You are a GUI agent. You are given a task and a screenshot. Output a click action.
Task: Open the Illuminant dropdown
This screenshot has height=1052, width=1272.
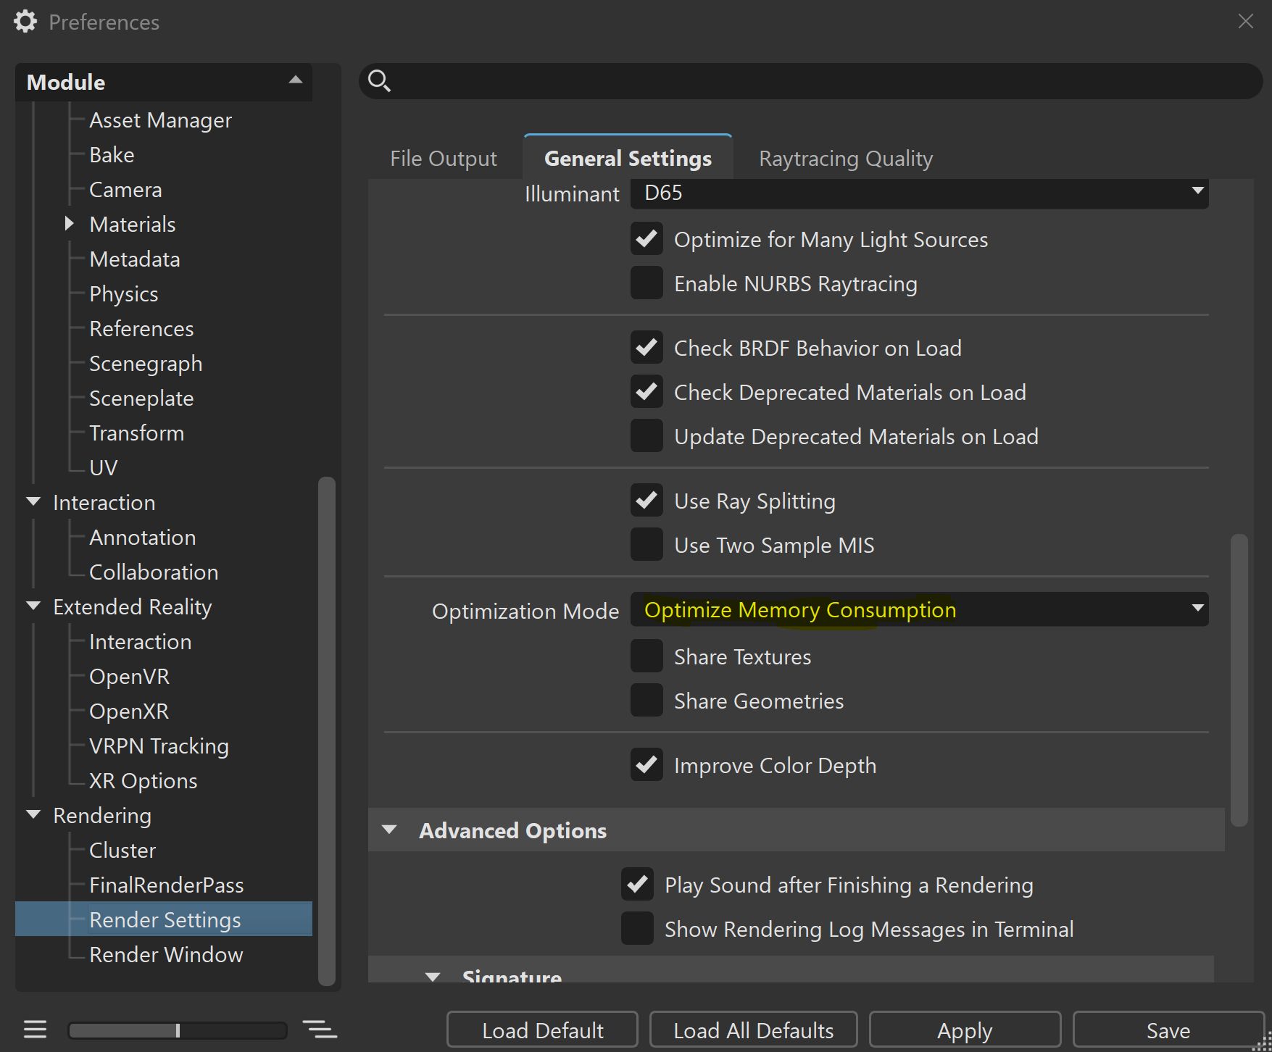click(919, 193)
